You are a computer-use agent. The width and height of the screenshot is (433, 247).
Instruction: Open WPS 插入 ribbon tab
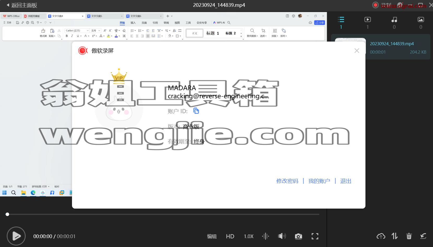coord(133,23)
